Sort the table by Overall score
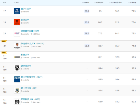This screenshot has height=106, width=140. click(86, 3)
